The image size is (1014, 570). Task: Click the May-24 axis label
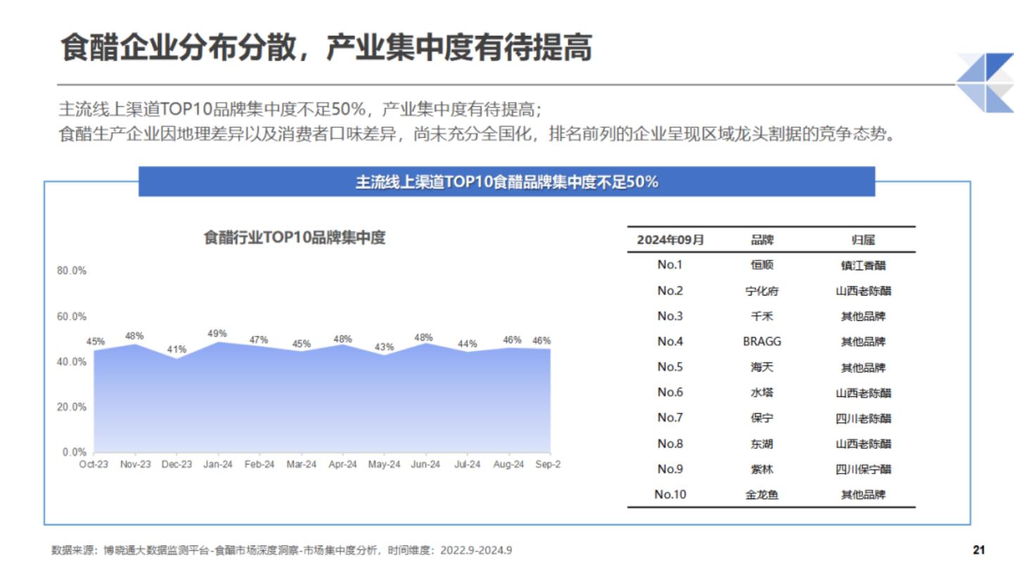coord(384,464)
